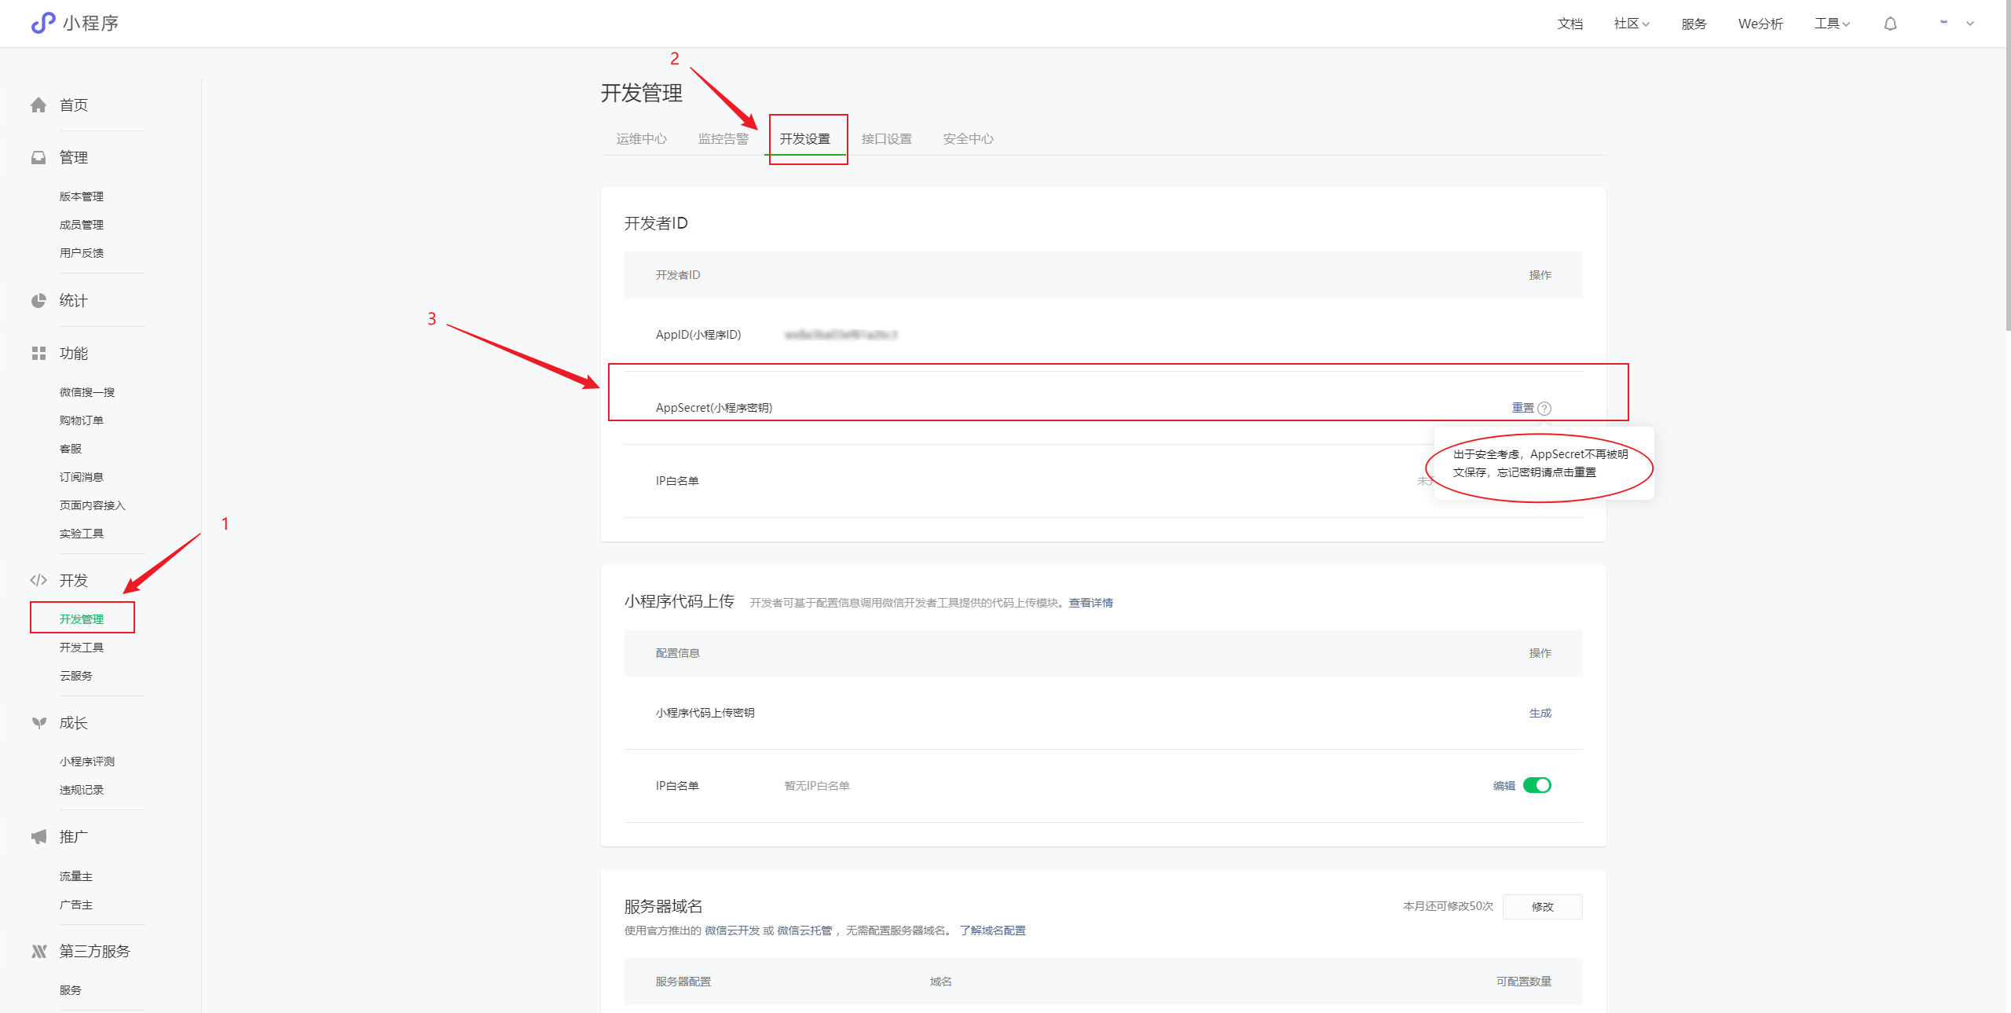Open We分析 in the top navigation
The width and height of the screenshot is (2011, 1013).
pos(1760,24)
